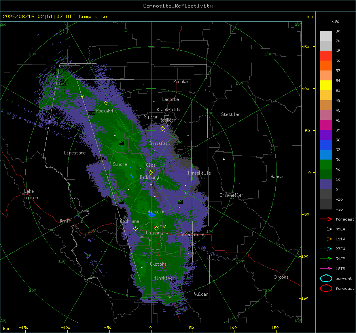The width and height of the screenshot is (356, 333).
Task: Click the Sundre city label
Action: coord(120,164)
